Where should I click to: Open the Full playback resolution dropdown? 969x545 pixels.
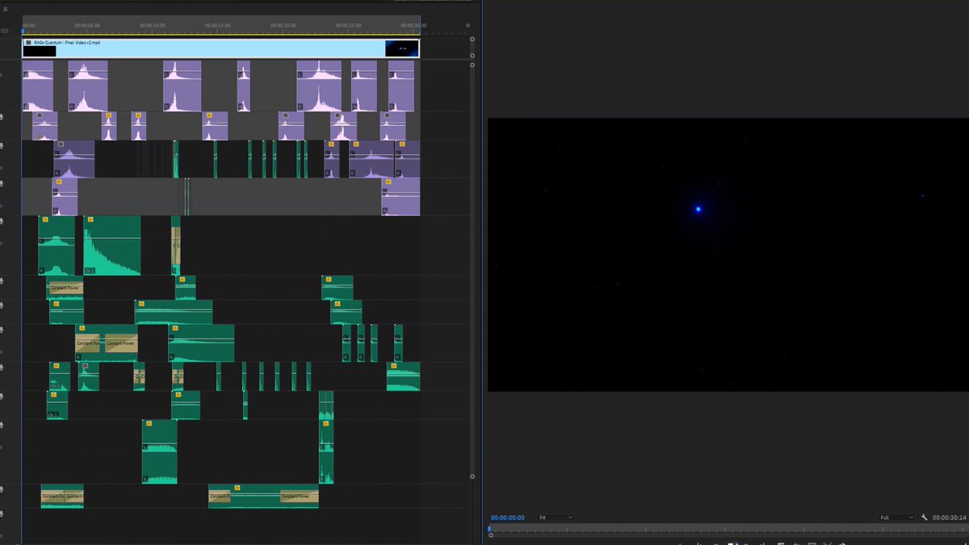click(x=896, y=518)
